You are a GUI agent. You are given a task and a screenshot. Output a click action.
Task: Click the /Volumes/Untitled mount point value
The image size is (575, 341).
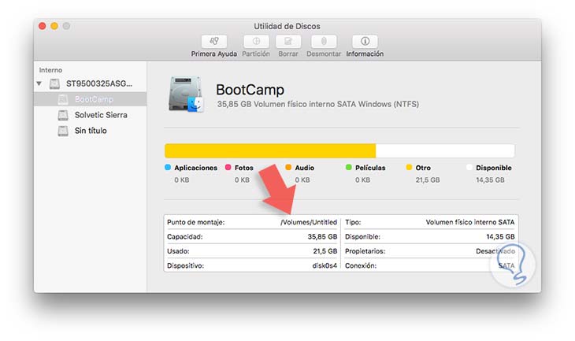(309, 222)
